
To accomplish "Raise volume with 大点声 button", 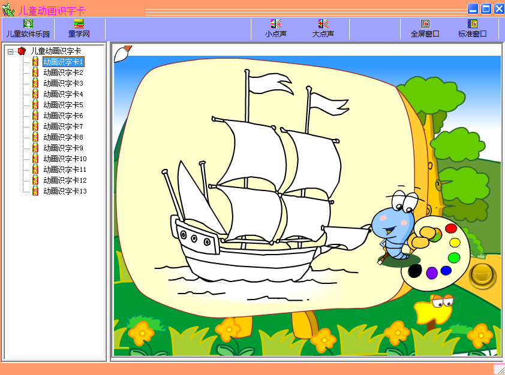I will point(323,29).
